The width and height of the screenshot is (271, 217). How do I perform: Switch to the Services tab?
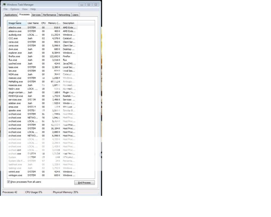tap(36, 15)
